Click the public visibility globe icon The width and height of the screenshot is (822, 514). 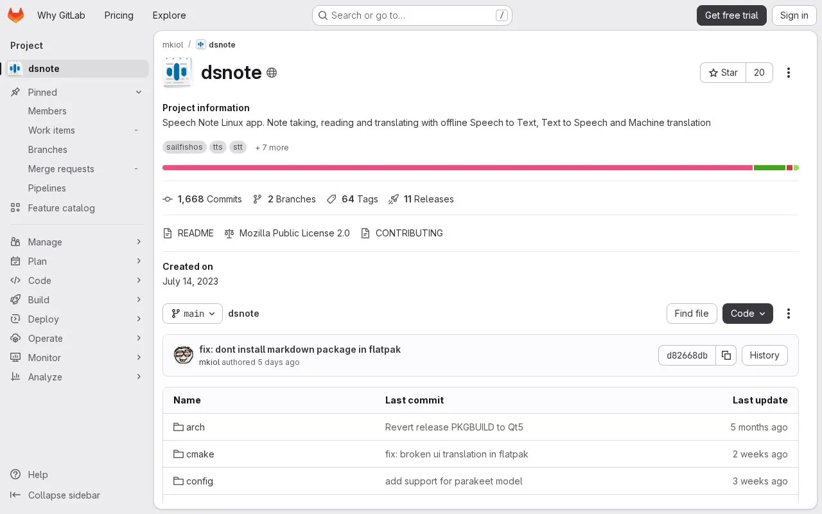point(272,73)
